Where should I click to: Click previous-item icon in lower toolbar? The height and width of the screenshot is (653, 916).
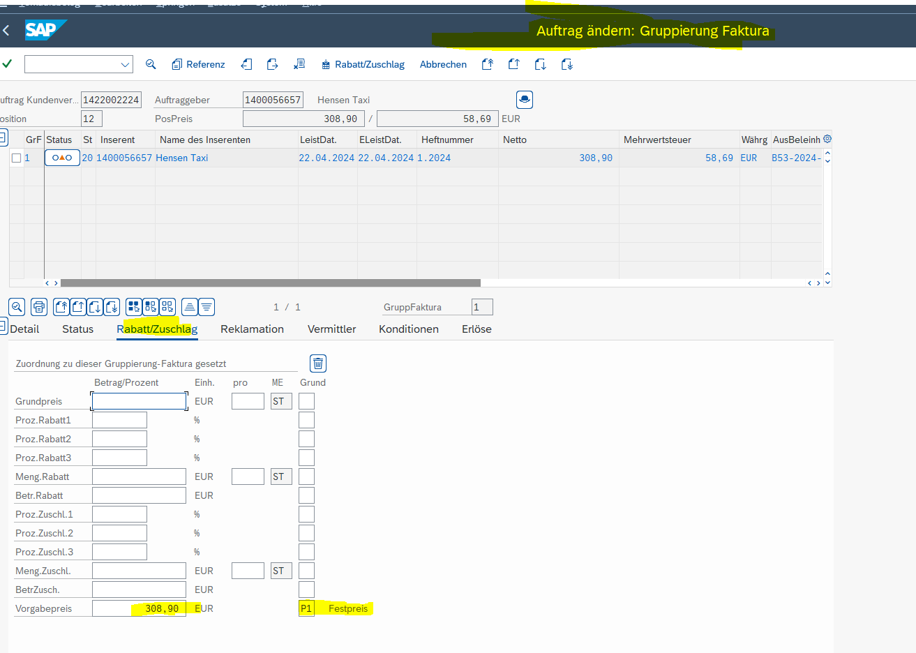[x=78, y=307]
